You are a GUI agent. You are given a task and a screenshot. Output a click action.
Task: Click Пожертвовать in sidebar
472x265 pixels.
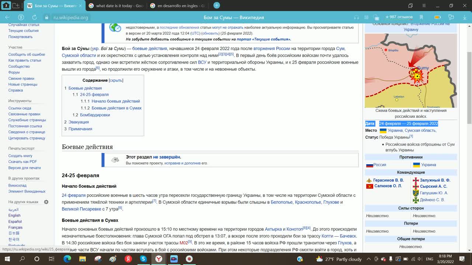tap(21, 37)
